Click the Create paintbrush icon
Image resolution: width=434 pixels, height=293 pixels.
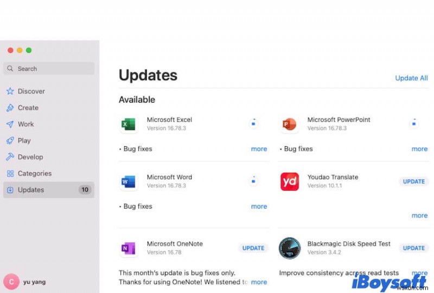(x=10, y=108)
